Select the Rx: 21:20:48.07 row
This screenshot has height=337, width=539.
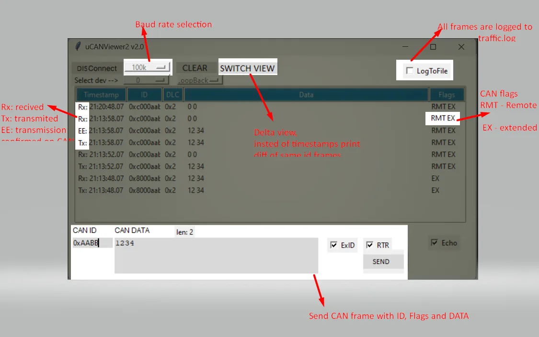click(270, 107)
